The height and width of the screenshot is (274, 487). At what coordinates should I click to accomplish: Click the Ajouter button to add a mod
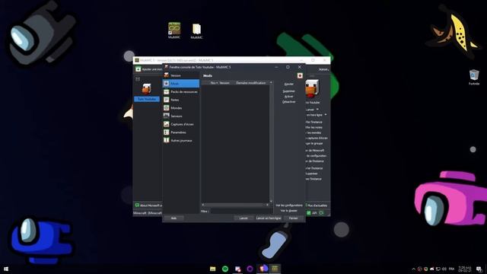point(289,84)
